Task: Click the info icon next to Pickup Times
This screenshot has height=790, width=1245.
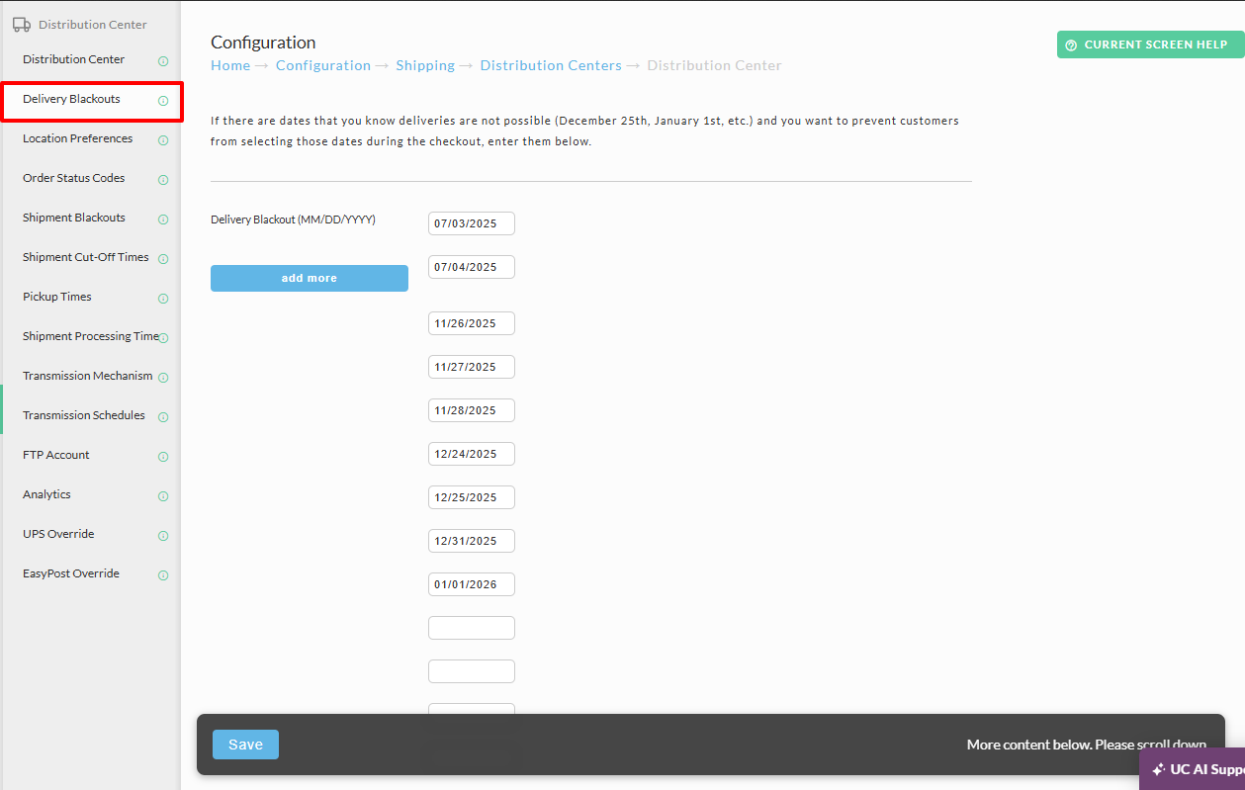Action: coord(163,299)
